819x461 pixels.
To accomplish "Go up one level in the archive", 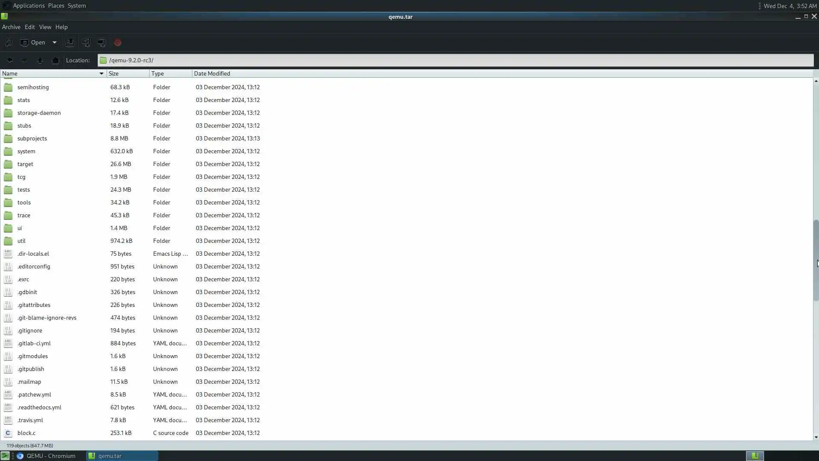I will pyautogui.click(x=40, y=60).
